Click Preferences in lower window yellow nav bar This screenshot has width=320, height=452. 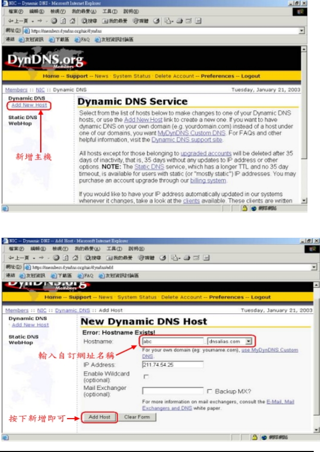[x=226, y=297]
